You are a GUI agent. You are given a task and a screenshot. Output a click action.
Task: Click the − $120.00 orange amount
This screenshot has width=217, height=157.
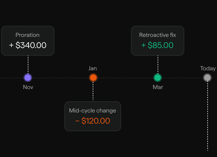(93, 121)
